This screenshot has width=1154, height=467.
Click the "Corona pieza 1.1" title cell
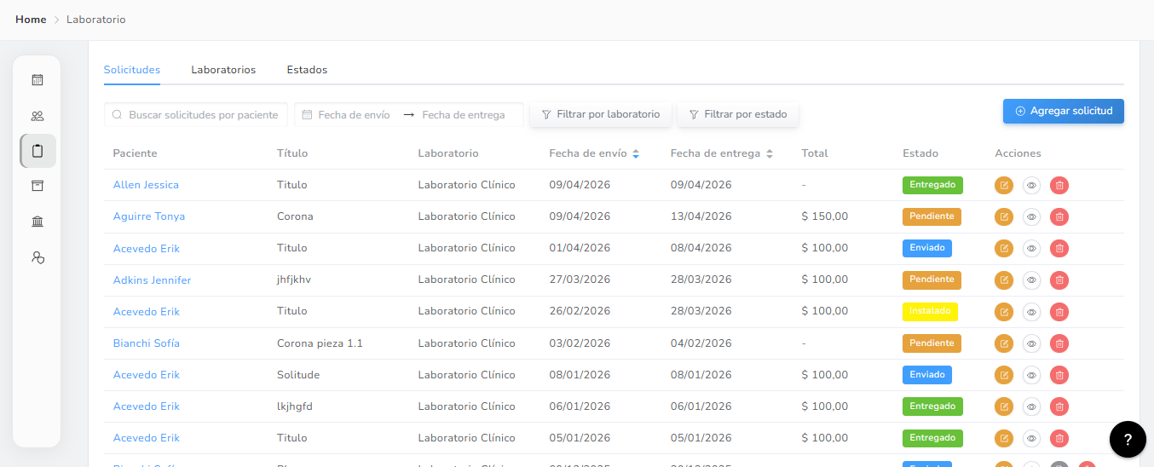coord(320,343)
